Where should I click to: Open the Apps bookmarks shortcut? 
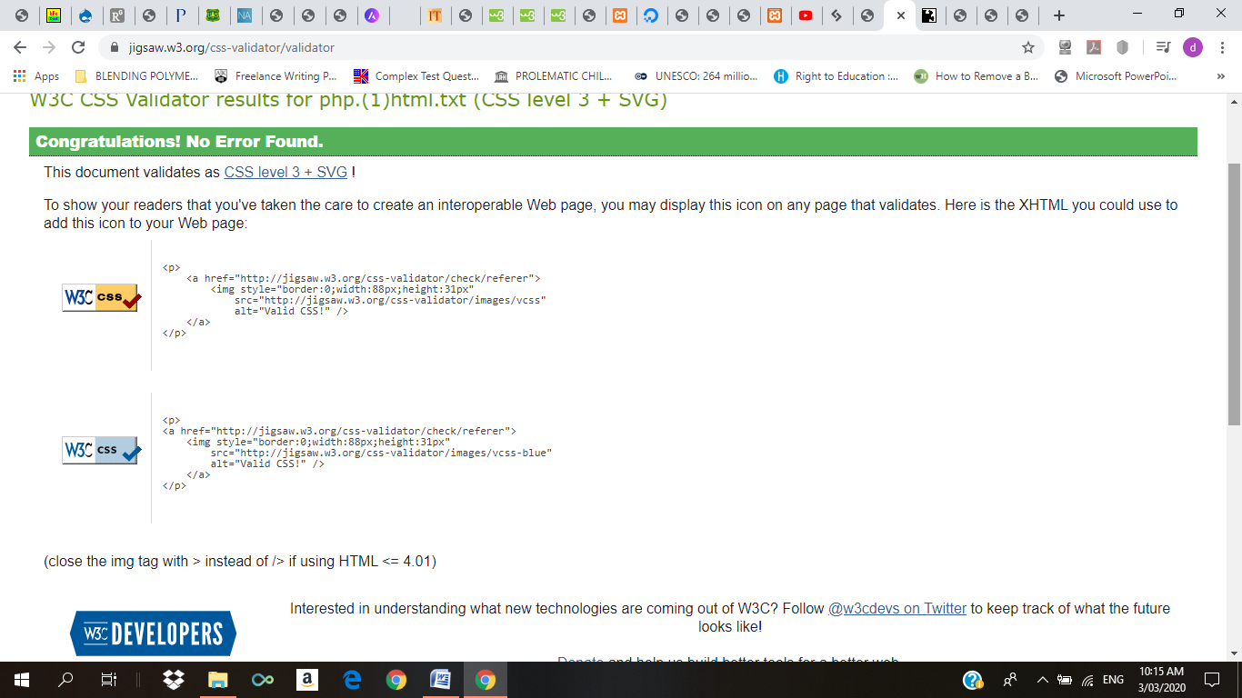tap(36, 76)
